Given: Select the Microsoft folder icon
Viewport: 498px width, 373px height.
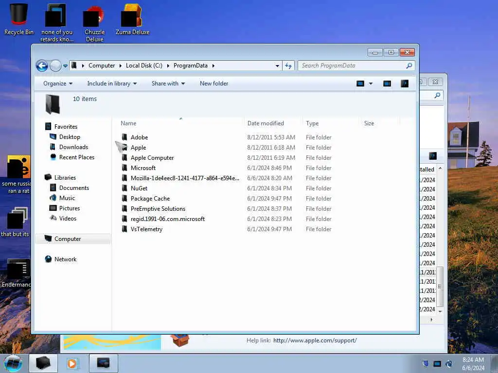Looking at the screenshot, I should click(124, 168).
